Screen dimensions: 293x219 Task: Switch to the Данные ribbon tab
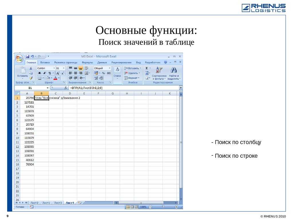102,62
